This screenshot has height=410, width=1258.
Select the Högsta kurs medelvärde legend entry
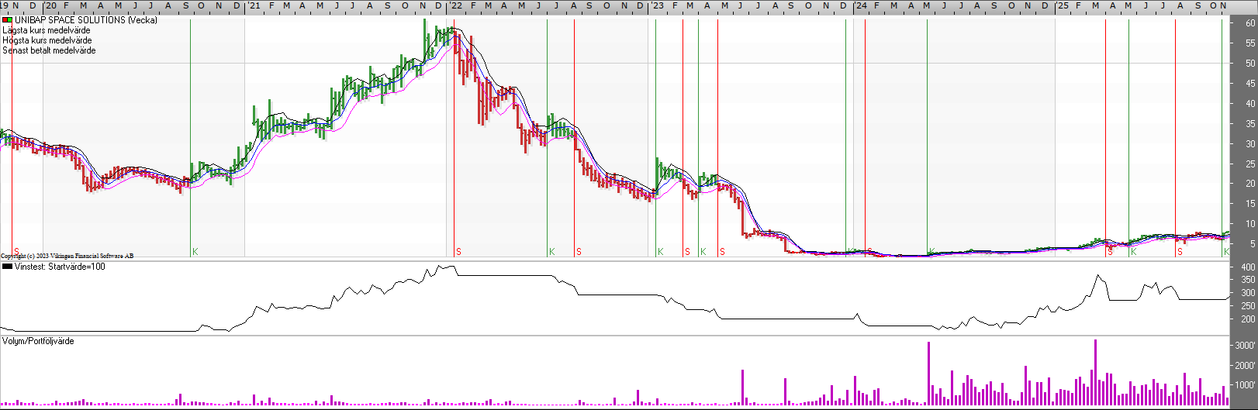click(x=47, y=40)
